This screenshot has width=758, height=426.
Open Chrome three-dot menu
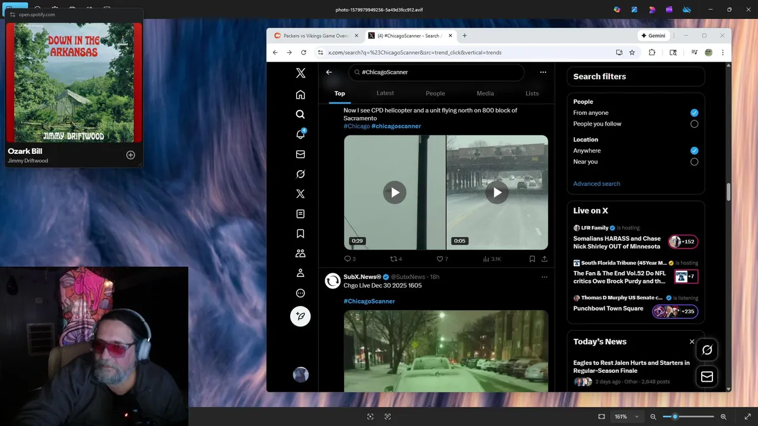722,52
